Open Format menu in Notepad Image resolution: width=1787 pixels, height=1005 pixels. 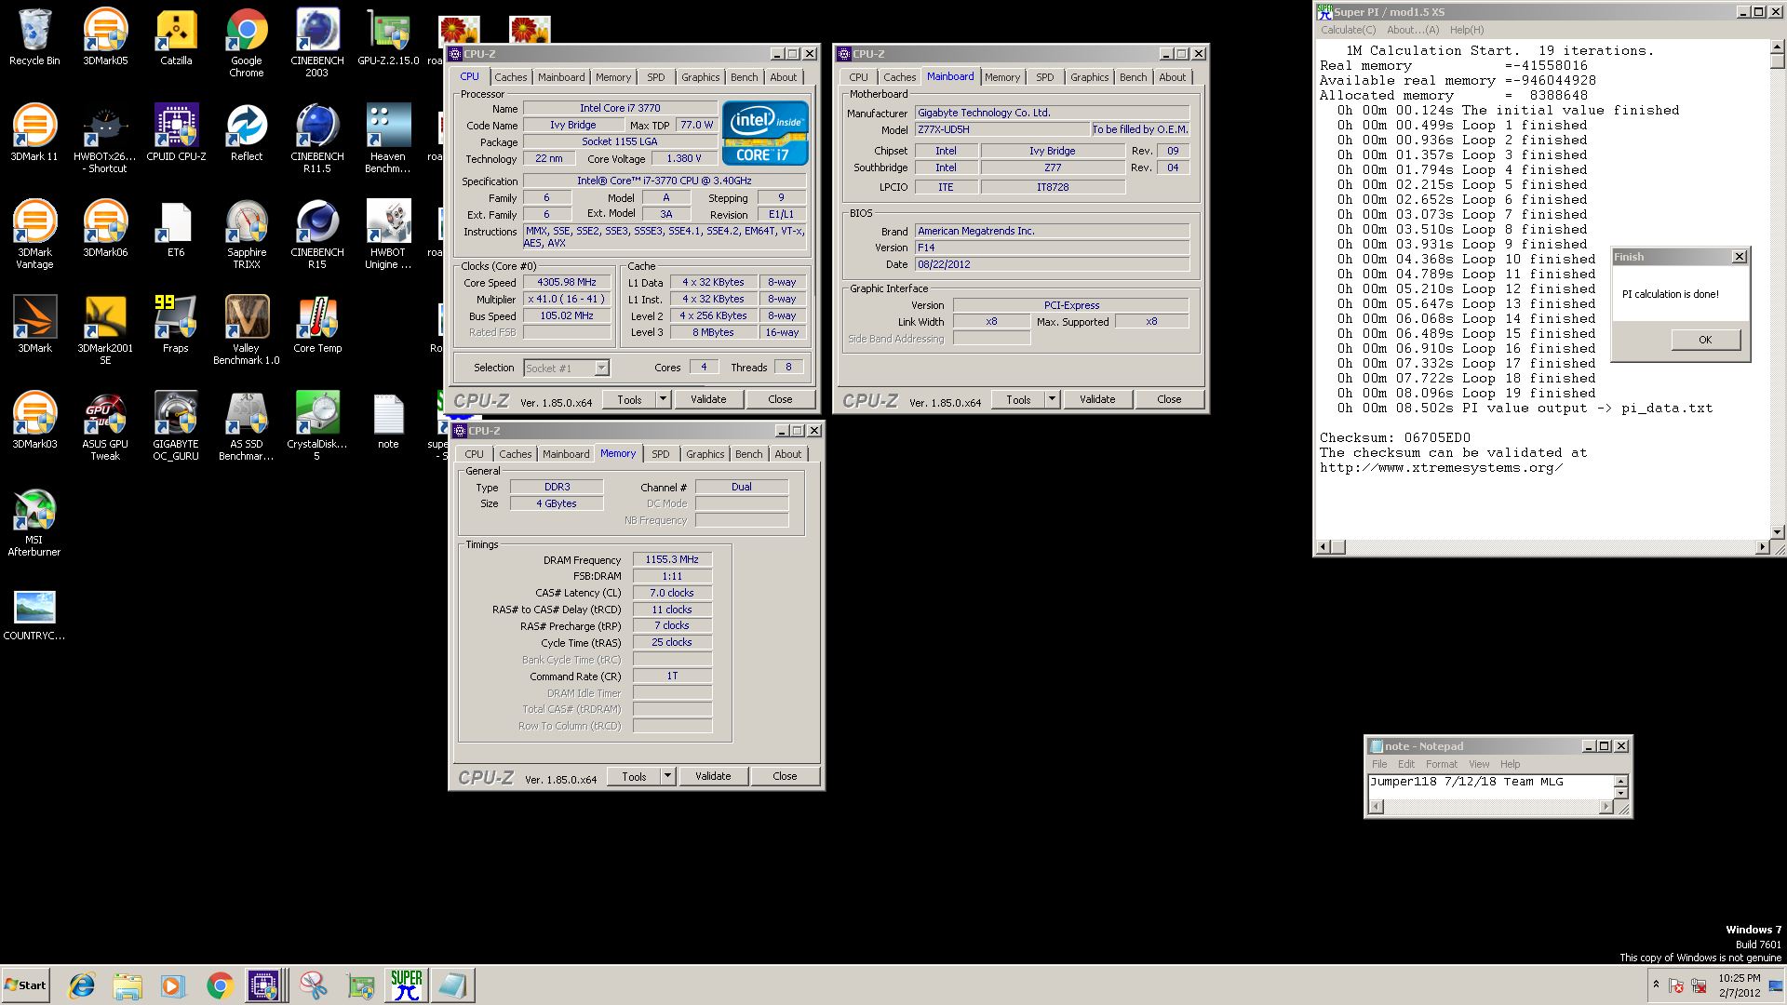[x=1441, y=764]
